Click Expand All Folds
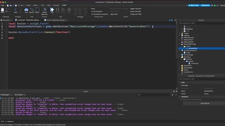Viewport: 225px width, 126px height. coord(135,12)
